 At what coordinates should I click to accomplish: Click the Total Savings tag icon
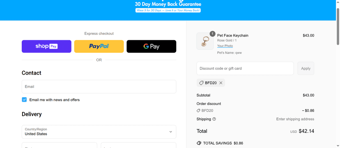point(199,143)
